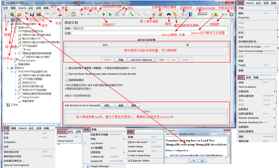
Task: Choose Save Node As Image in 编辑 menu
Action: pyautogui.click(x=250, y=47)
